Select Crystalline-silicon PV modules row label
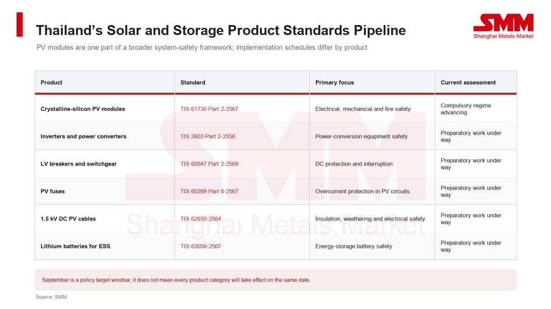Viewport: 551px width, 309px height. pyautogui.click(x=82, y=109)
